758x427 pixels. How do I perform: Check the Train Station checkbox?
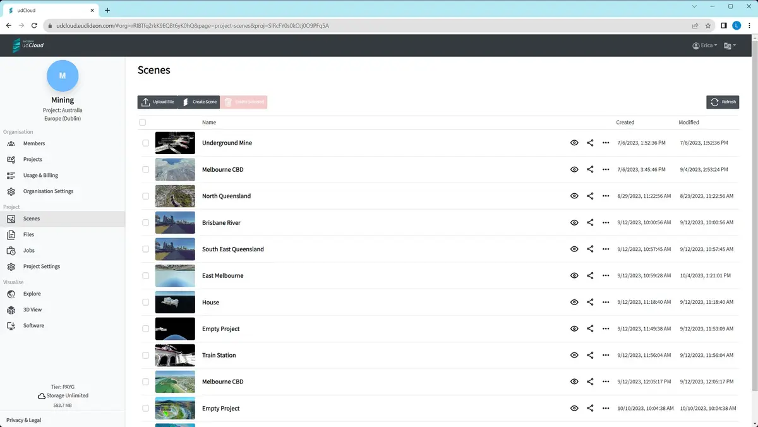tap(146, 355)
